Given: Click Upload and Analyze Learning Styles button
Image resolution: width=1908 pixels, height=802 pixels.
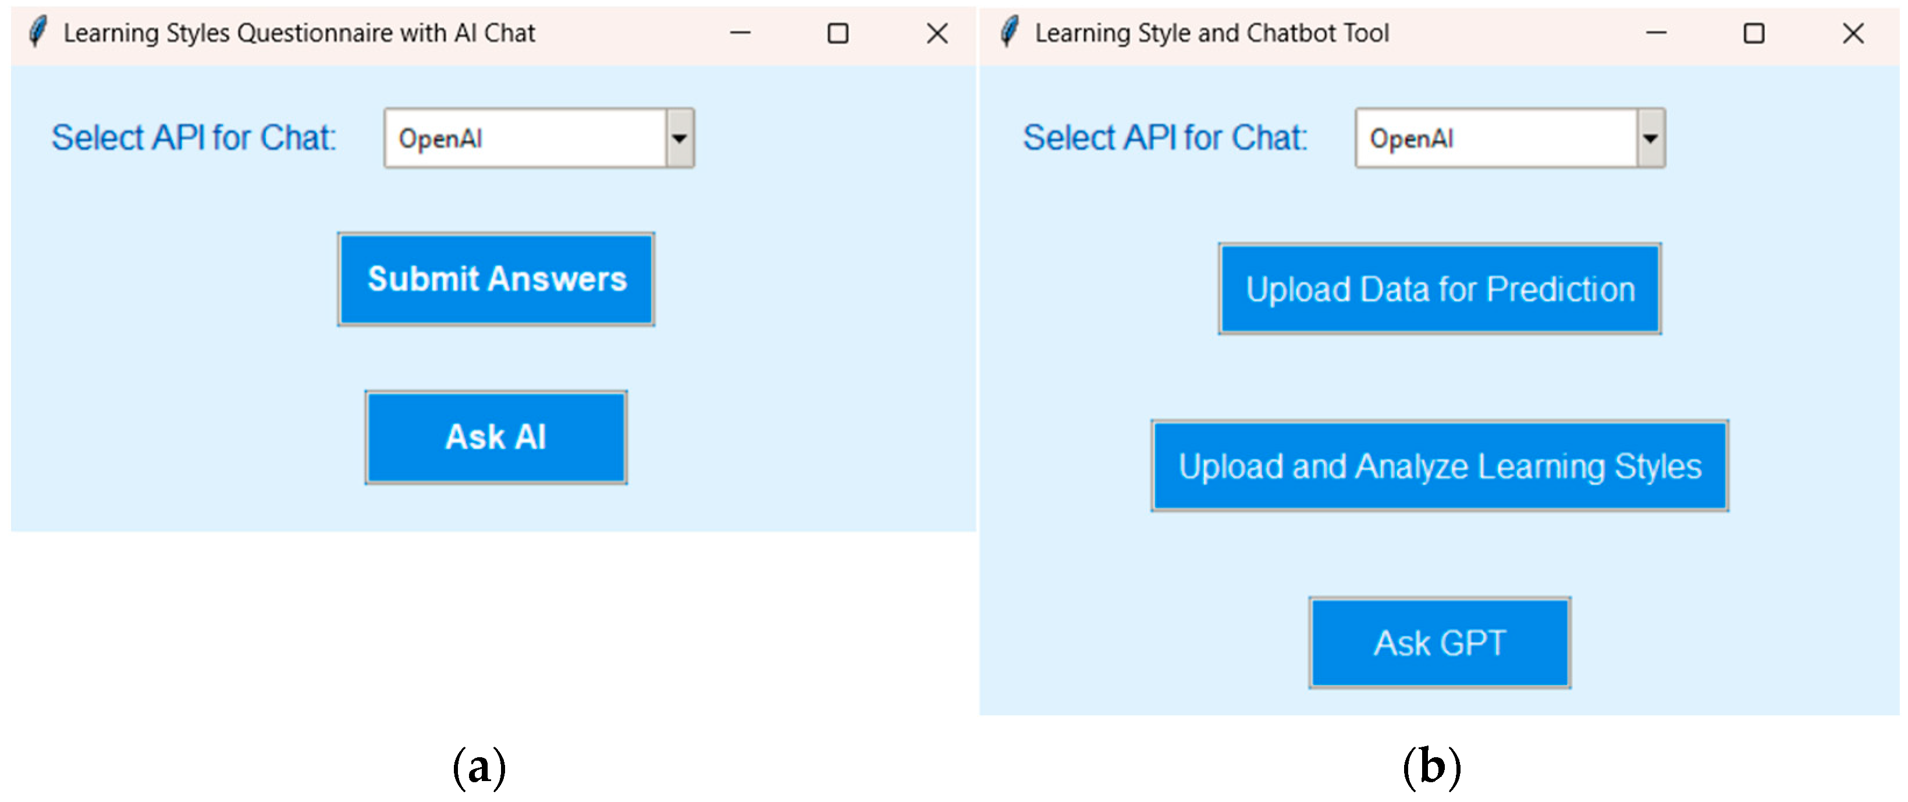Looking at the screenshot, I should click(1439, 466).
